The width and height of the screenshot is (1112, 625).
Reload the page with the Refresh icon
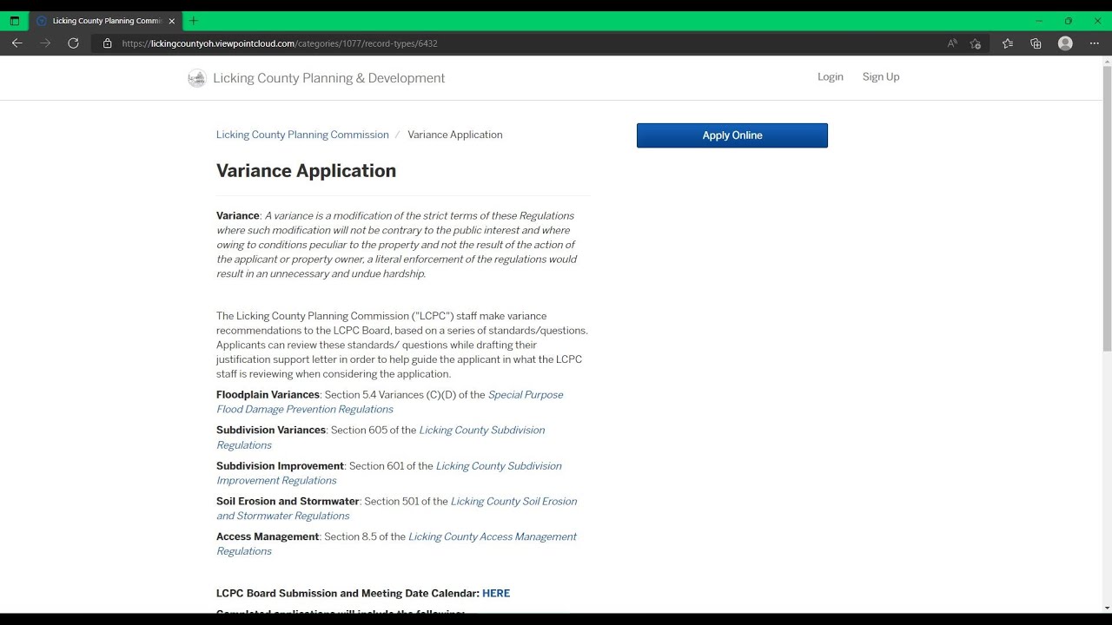[73, 43]
